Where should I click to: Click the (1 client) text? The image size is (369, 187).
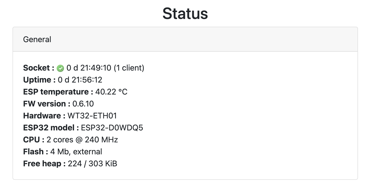point(129,68)
